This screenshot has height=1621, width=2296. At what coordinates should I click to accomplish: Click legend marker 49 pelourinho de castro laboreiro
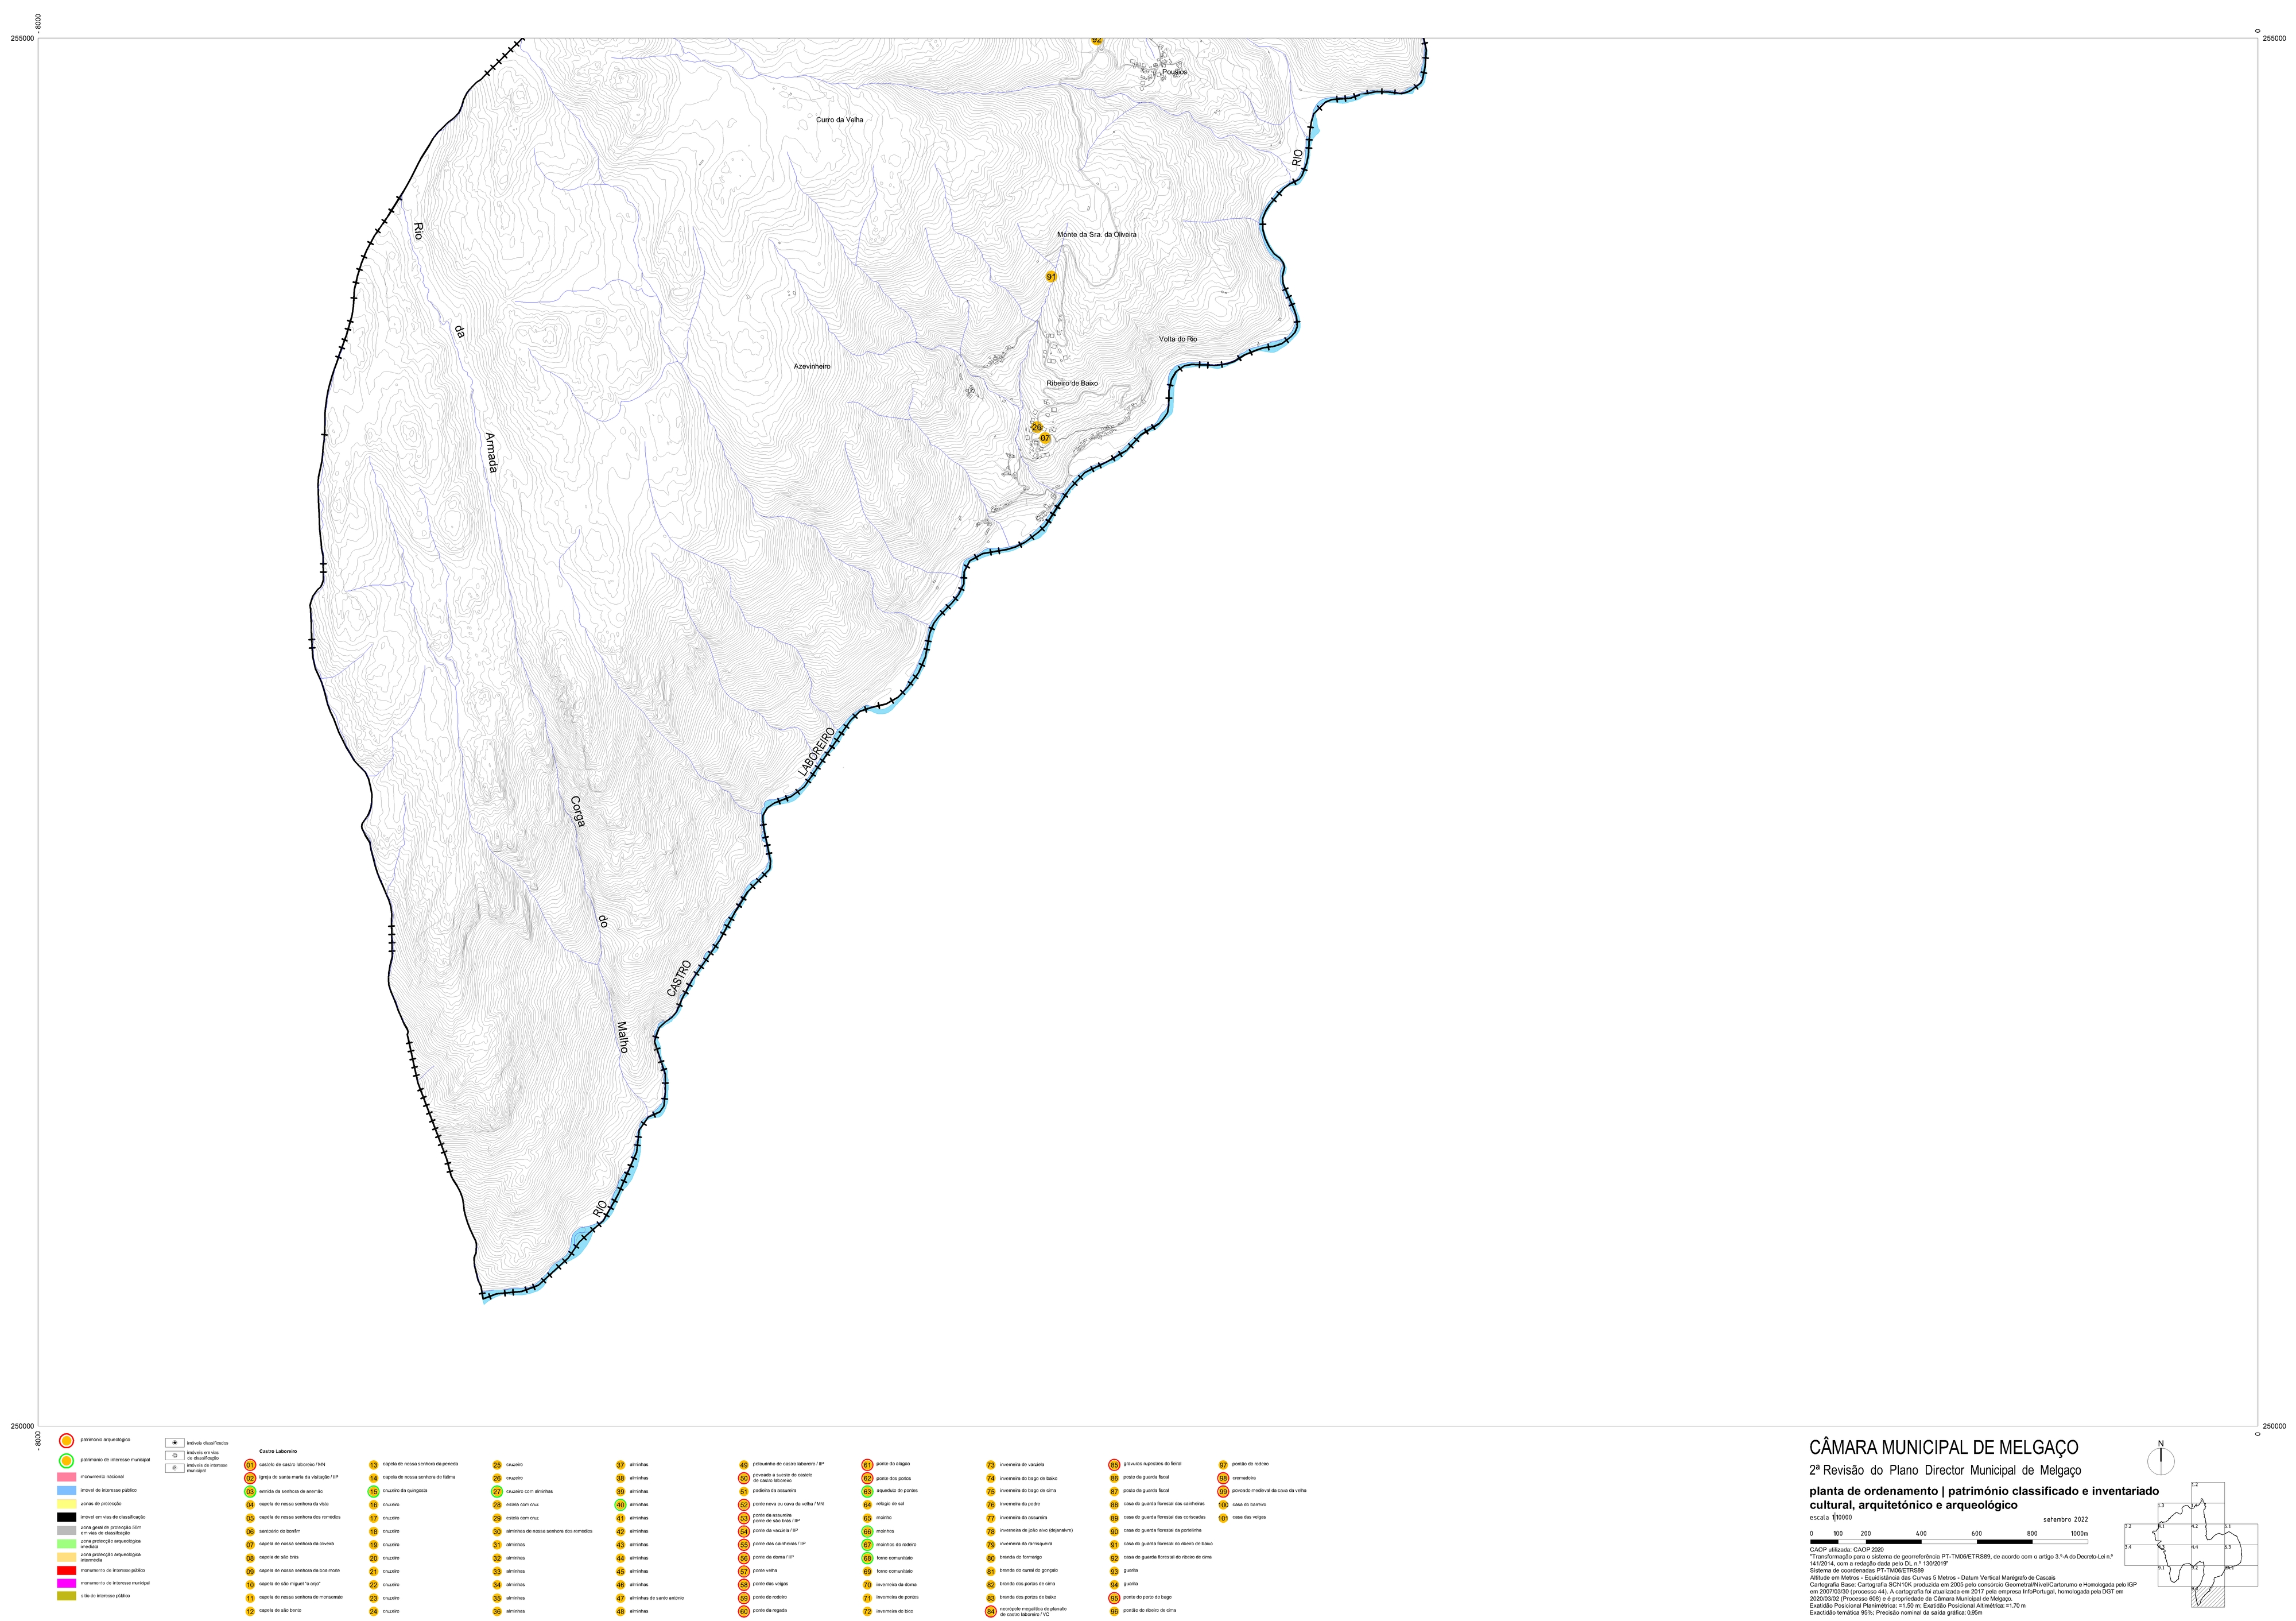pyautogui.click(x=744, y=1465)
